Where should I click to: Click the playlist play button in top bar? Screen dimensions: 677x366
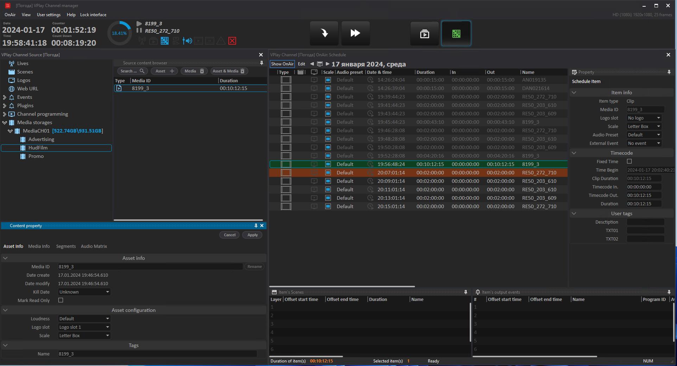click(x=425, y=33)
